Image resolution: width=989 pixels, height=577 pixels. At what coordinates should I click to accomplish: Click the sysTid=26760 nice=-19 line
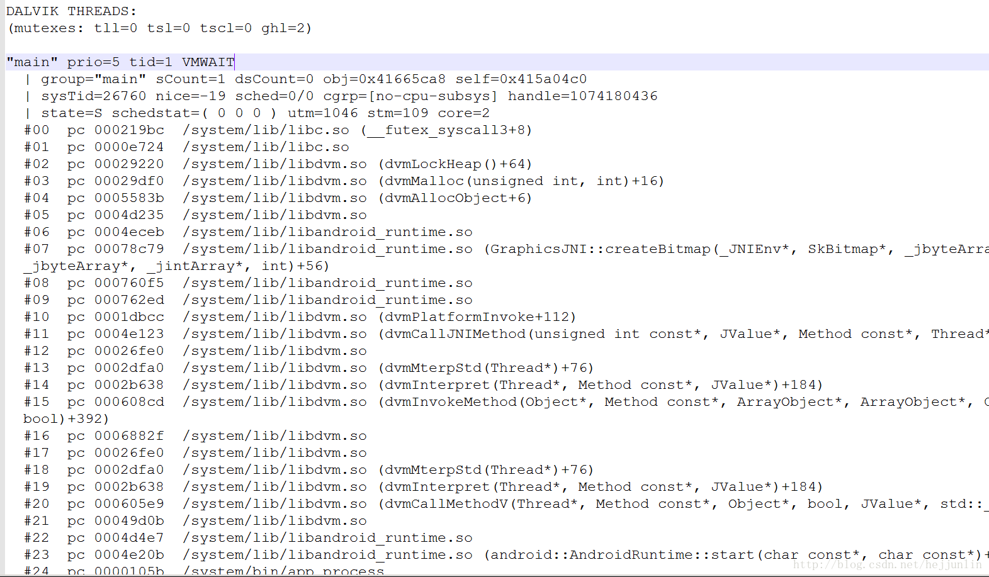[341, 96]
